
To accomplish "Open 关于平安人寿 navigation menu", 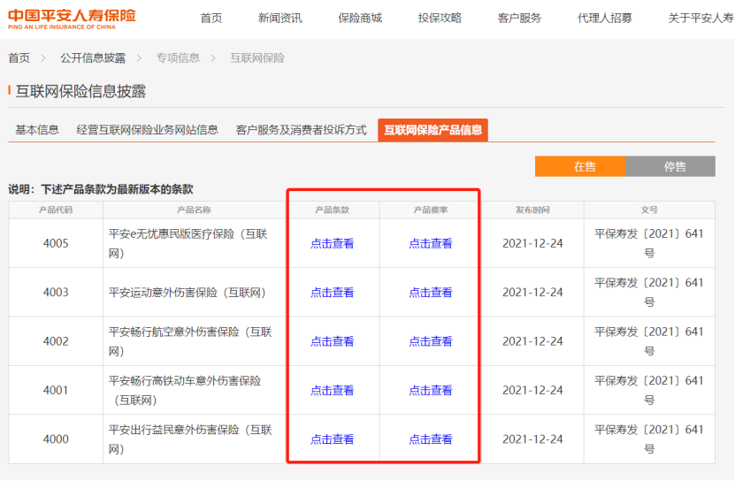I will pyautogui.click(x=701, y=19).
